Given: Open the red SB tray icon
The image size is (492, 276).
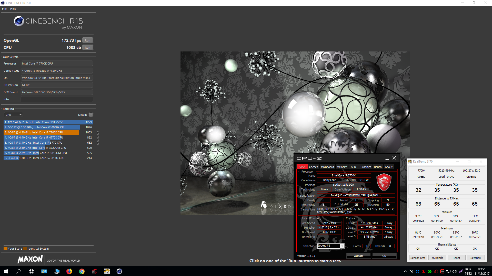Looking at the screenshot, I should (442, 271).
